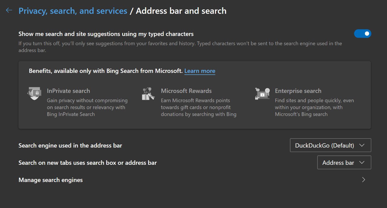Click the 'If you turn this off' explanation text

click(180, 47)
